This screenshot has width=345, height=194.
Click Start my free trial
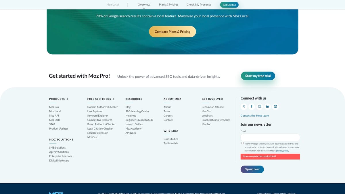tap(258, 76)
